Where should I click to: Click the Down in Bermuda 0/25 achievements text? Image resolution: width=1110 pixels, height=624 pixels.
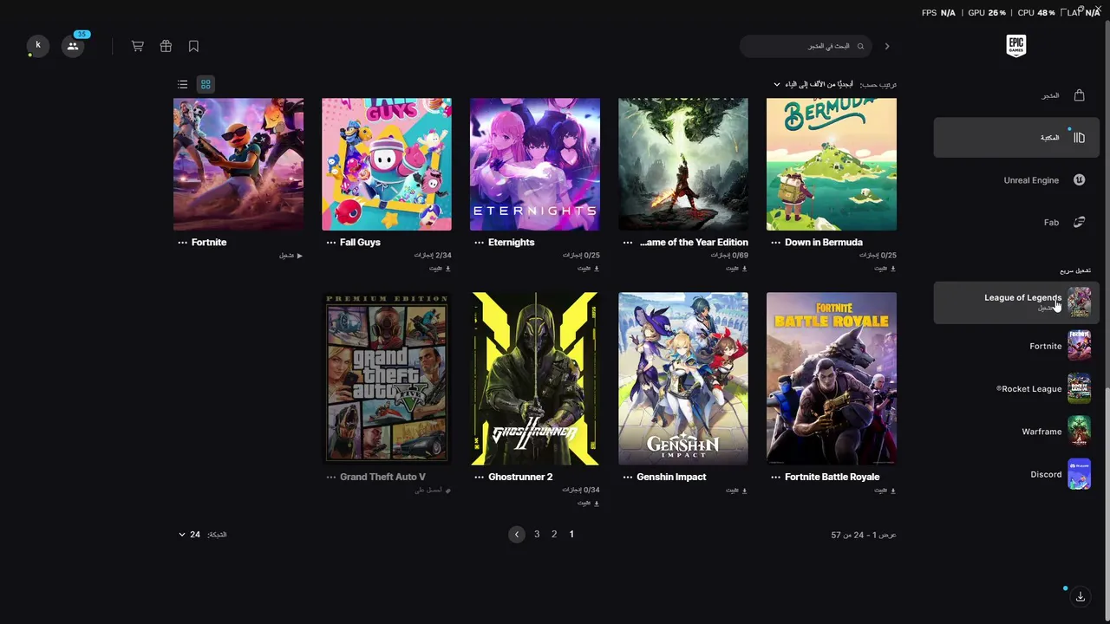[878, 256]
